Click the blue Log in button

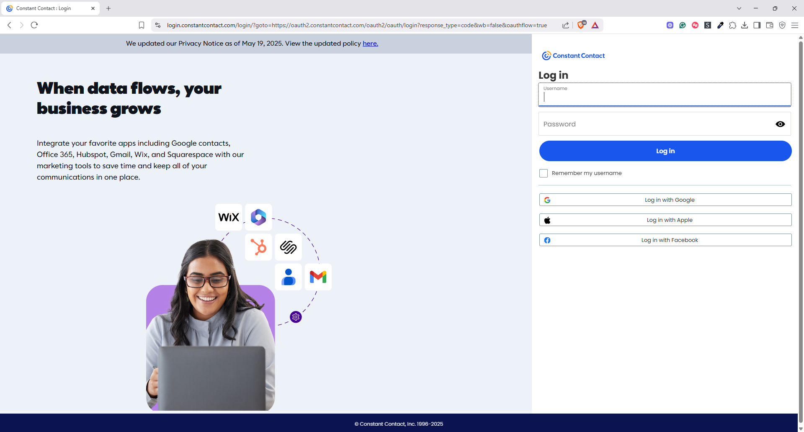pyautogui.click(x=665, y=151)
